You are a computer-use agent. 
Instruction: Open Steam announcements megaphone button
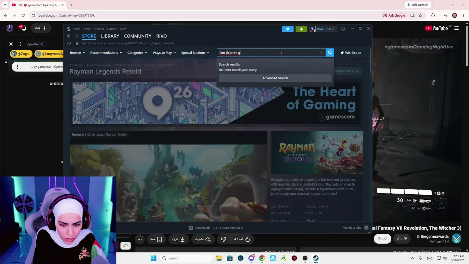(x=288, y=29)
